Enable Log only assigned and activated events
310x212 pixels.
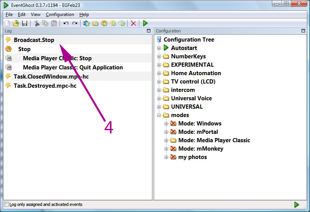pos(6,204)
